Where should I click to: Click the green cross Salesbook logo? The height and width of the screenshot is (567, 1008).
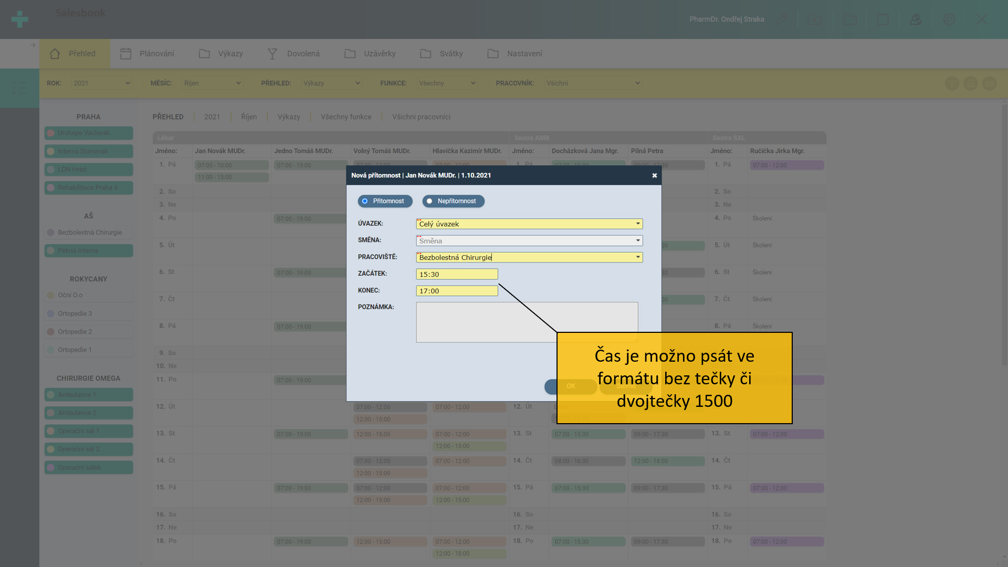pos(19,19)
